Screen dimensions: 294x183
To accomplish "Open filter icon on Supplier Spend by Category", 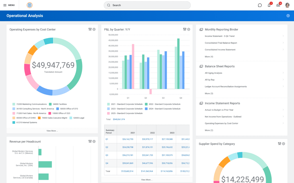I will click(279, 144).
